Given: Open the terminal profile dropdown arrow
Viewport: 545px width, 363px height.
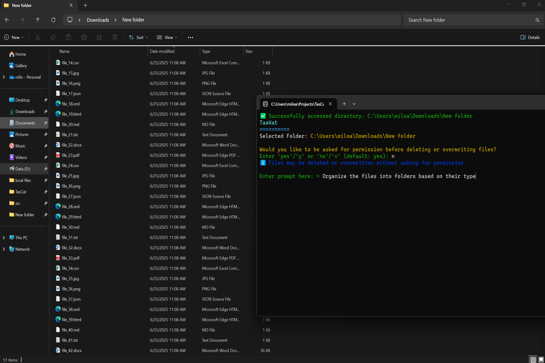Looking at the screenshot, I should [354, 104].
